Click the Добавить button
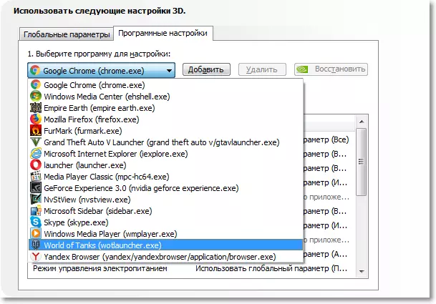The image size is (436, 304). tap(206, 69)
